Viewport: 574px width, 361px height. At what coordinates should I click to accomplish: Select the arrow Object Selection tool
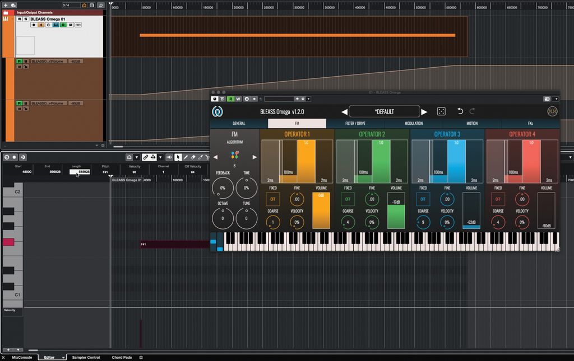point(178,158)
